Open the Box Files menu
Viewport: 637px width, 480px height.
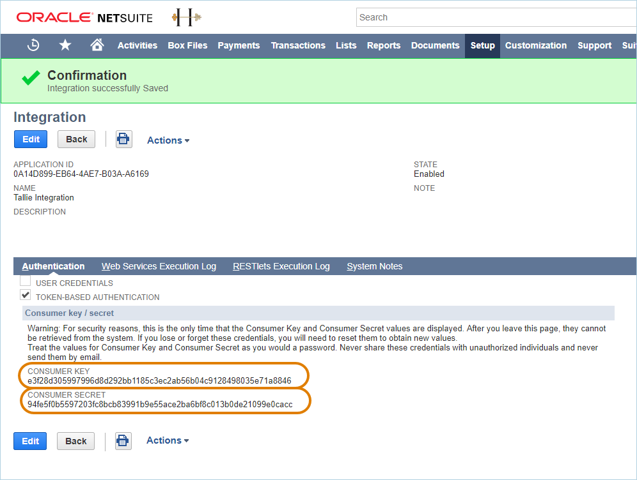(187, 45)
